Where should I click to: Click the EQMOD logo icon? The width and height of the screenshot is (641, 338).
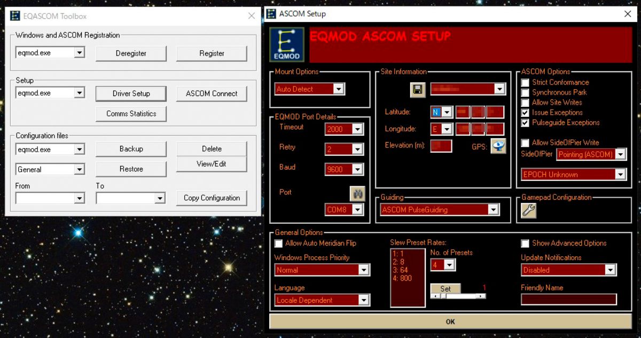[x=287, y=44]
